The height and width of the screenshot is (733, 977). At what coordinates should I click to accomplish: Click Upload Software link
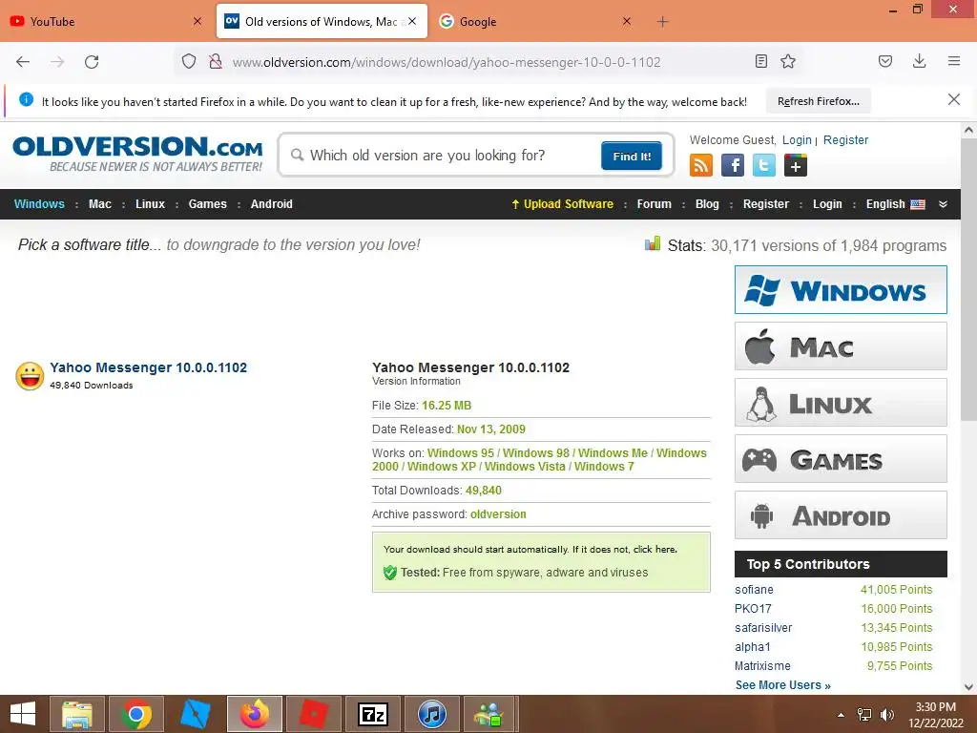562,204
